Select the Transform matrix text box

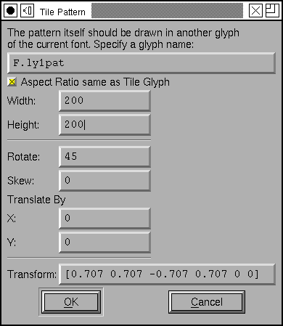(168, 274)
